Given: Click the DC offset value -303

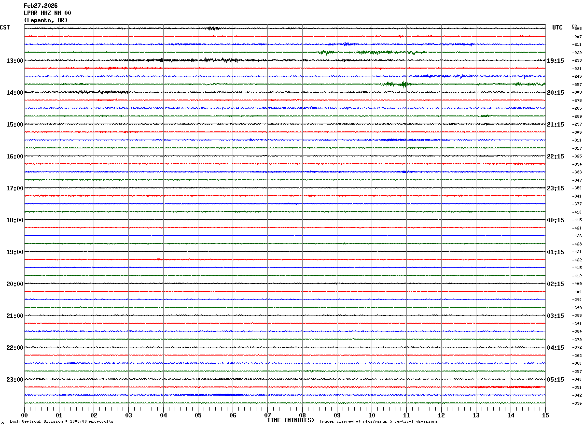Looking at the screenshot, I should (x=577, y=92).
